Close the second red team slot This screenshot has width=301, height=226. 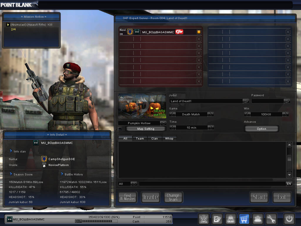tap(199, 39)
